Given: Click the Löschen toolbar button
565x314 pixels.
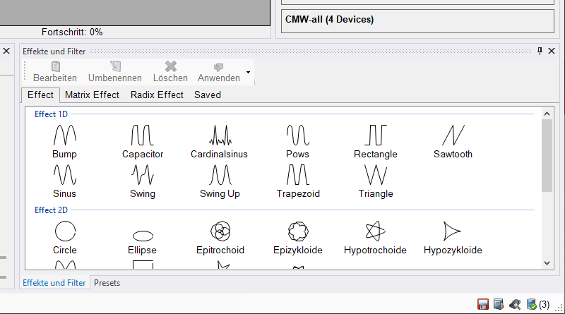Looking at the screenshot, I should [170, 72].
